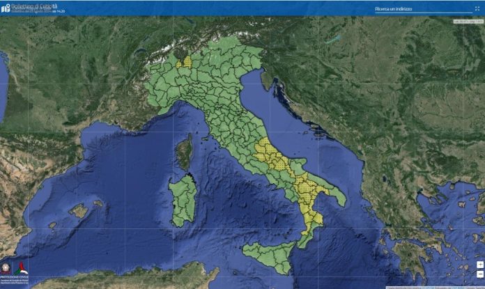Zoom in with the plus button

pyautogui.click(x=479, y=265)
